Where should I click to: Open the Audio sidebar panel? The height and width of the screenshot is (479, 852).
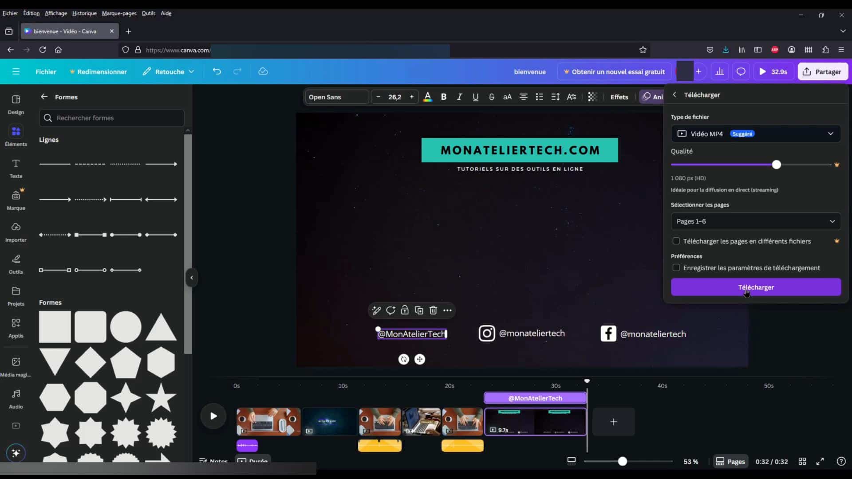16,399
